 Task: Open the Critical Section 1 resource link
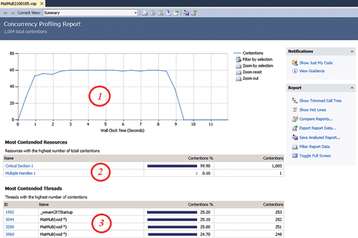[19, 166]
